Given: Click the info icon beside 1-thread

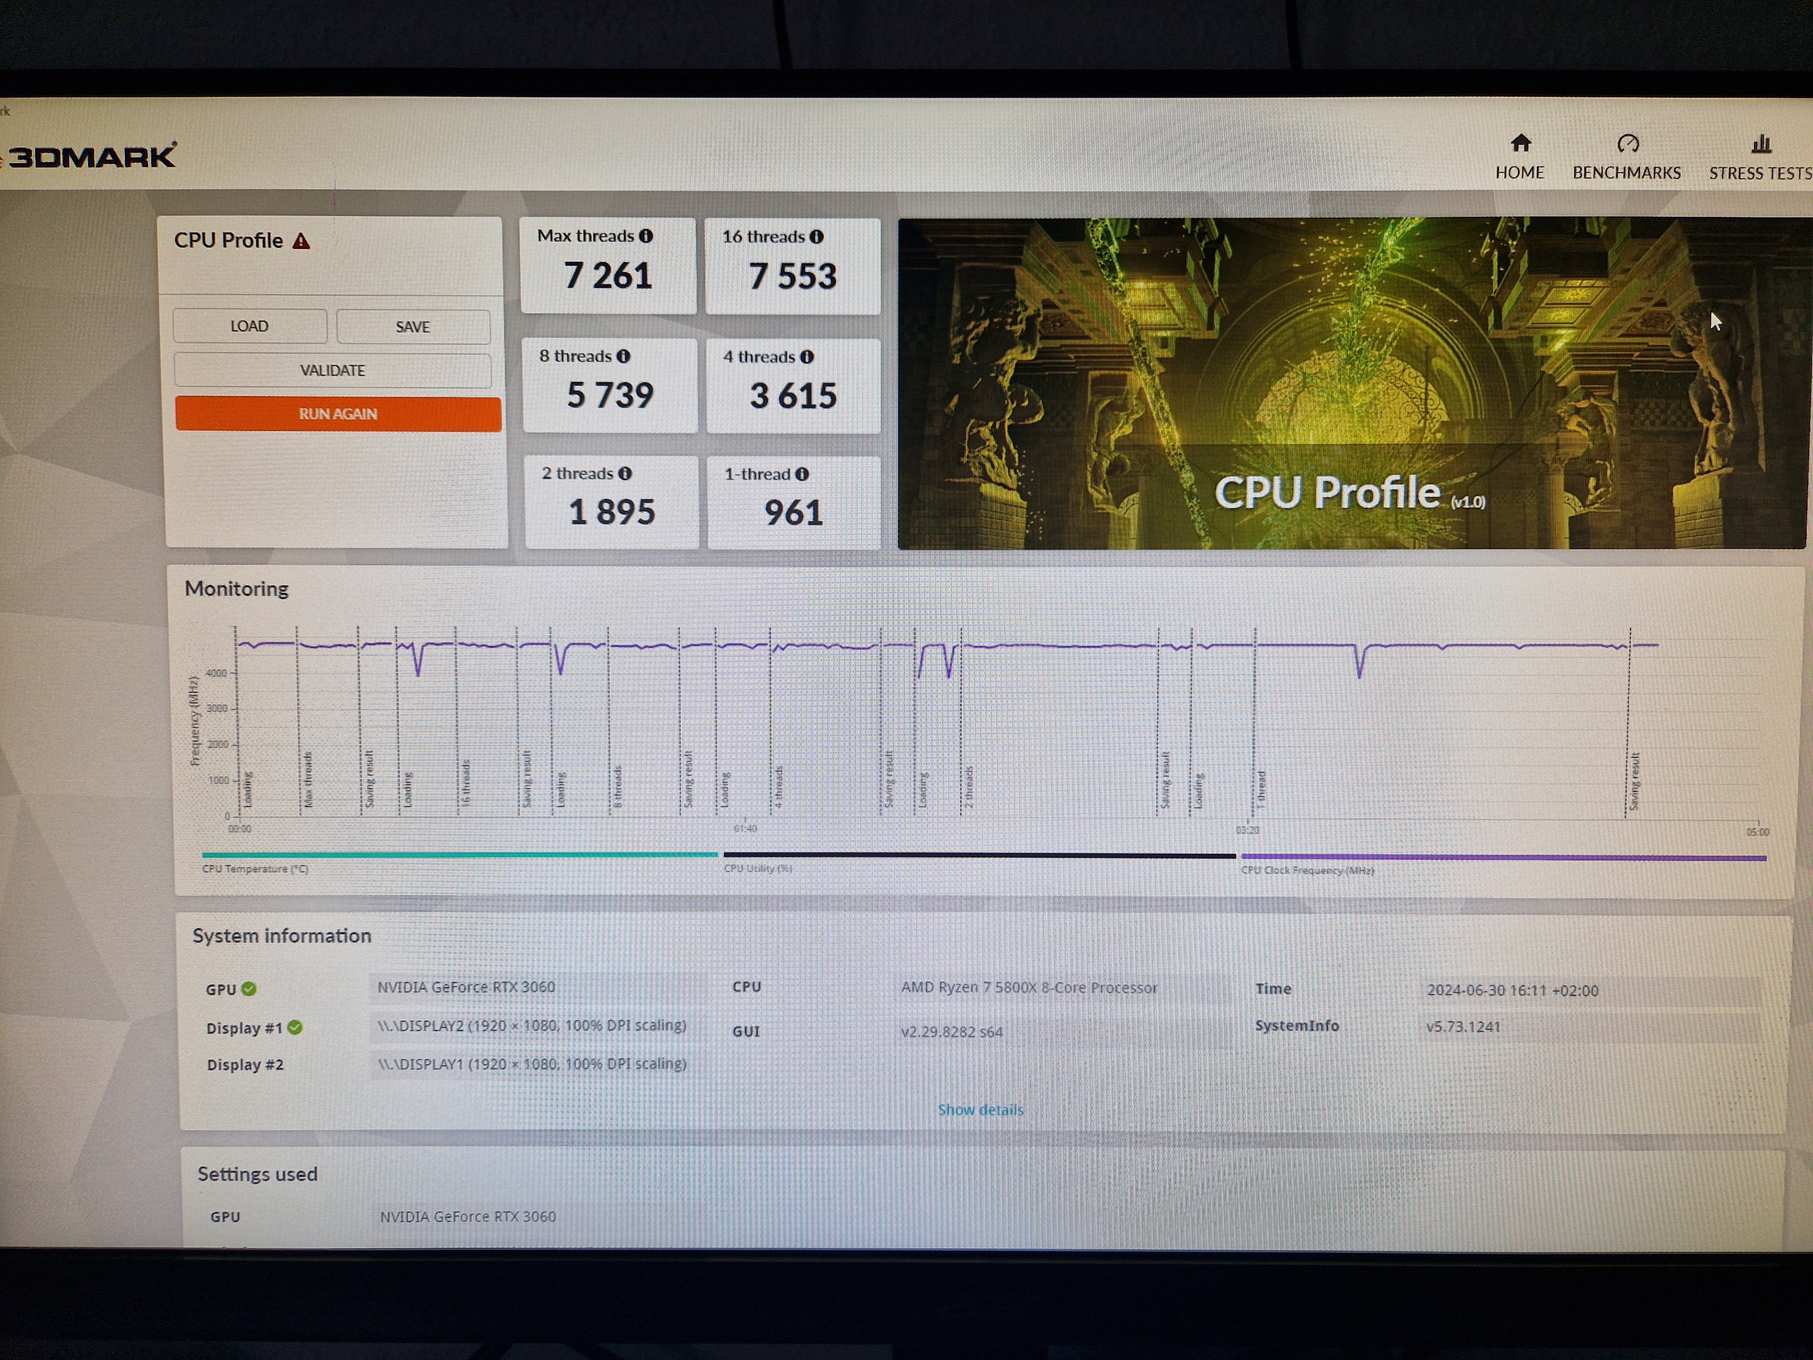Looking at the screenshot, I should (x=803, y=475).
